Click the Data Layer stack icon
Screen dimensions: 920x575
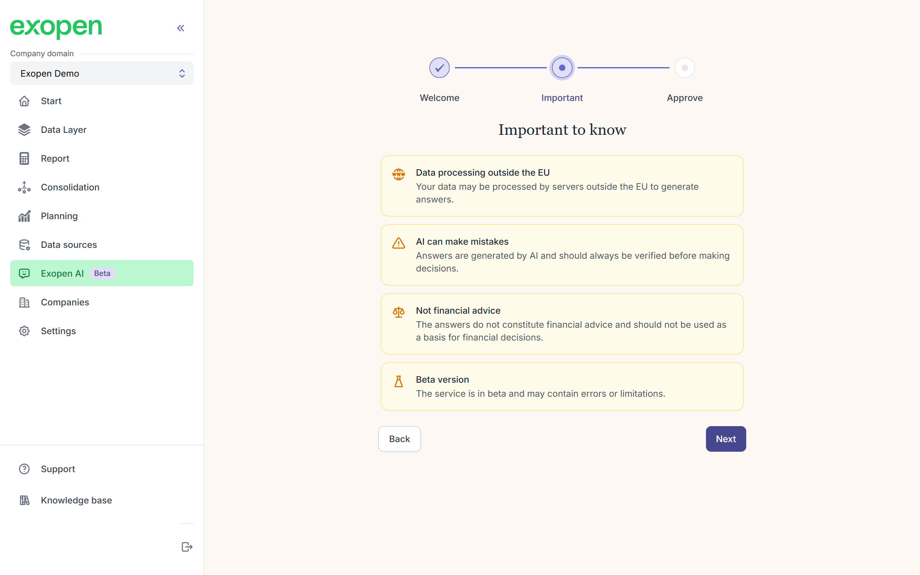tap(24, 130)
